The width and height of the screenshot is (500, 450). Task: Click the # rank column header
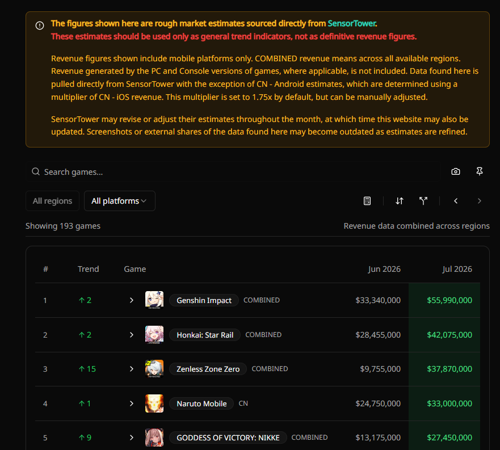[x=45, y=269]
